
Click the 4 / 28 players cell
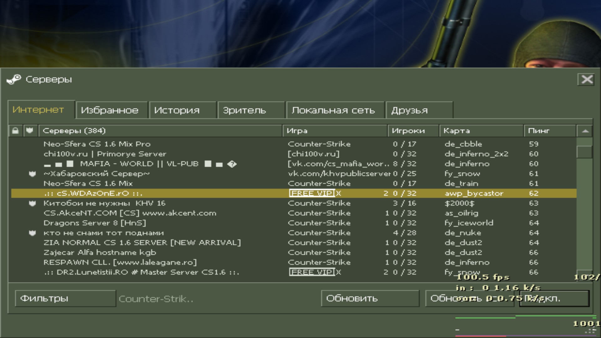click(x=405, y=233)
